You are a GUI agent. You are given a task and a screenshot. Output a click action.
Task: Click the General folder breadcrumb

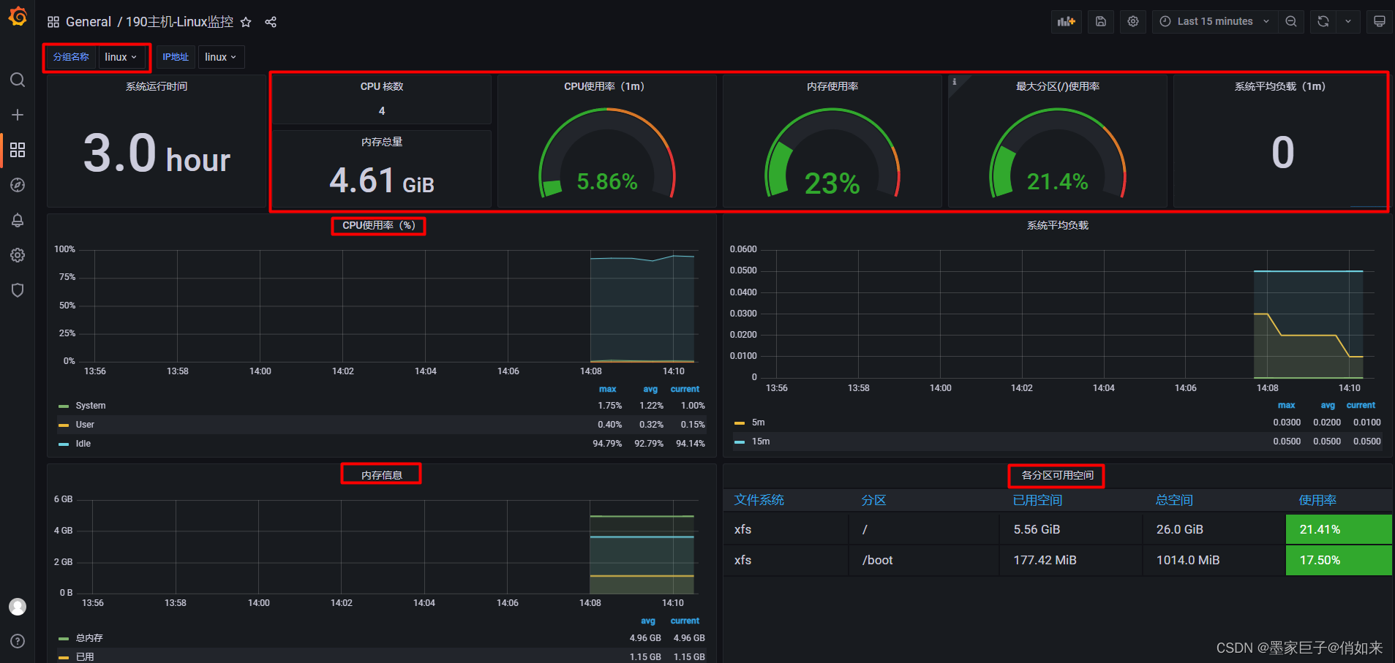coord(89,22)
